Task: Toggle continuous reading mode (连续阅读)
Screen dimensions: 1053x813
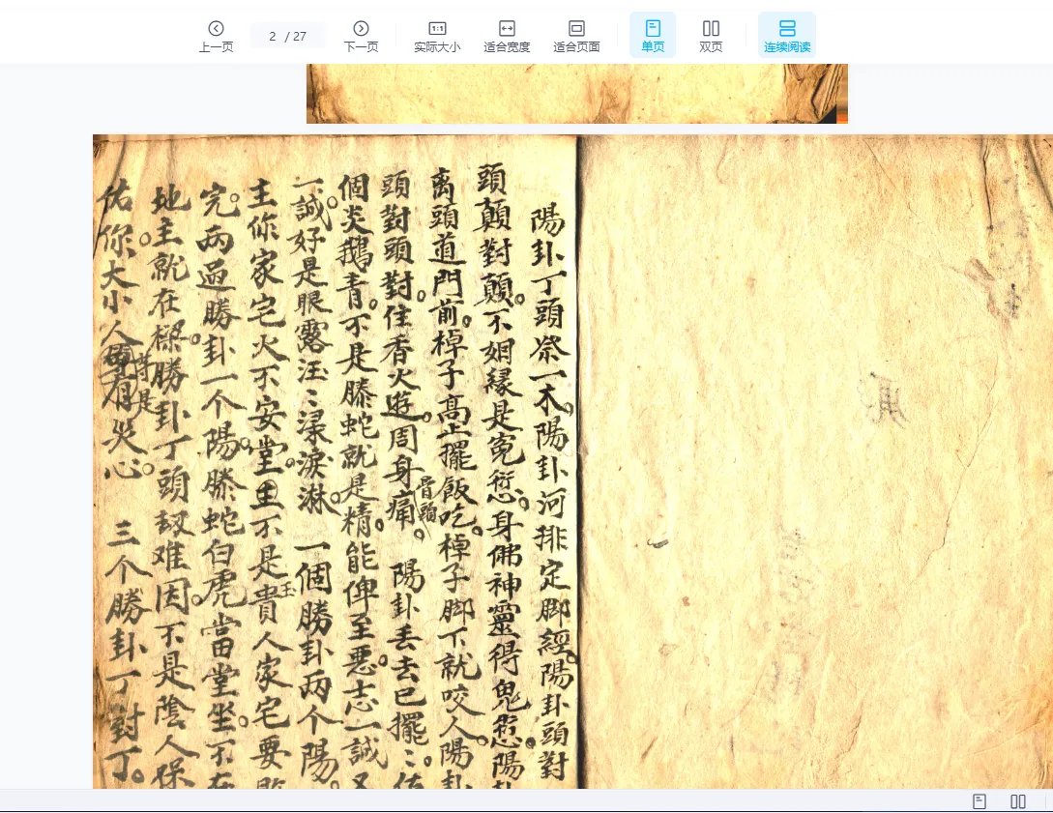Action: 787,35
